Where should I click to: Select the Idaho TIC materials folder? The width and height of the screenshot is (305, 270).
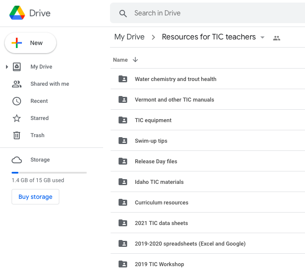pyautogui.click(x=208, y=182)
